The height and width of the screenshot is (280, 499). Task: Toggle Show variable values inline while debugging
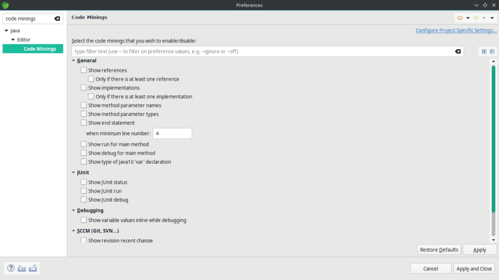(x=84, y=220)
